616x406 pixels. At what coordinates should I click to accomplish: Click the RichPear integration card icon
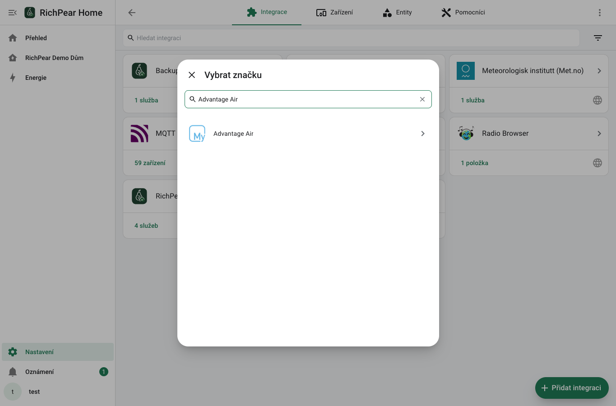pyautogui.click(x=139, y=196)
